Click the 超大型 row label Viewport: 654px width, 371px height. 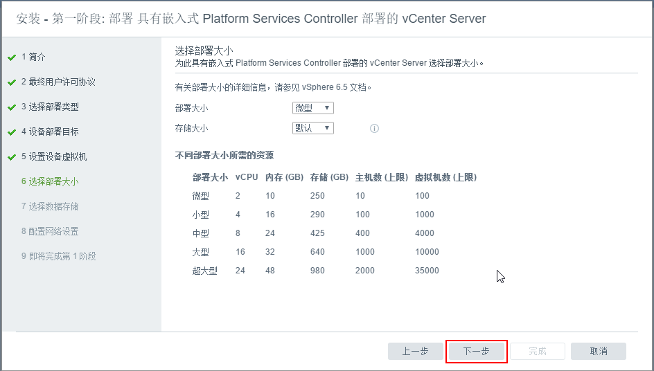205,271
